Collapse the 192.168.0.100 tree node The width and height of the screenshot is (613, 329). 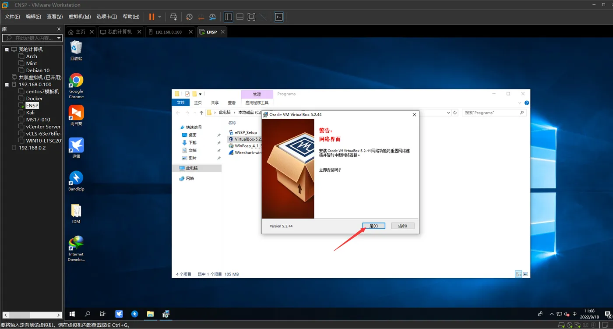(7, 85)
